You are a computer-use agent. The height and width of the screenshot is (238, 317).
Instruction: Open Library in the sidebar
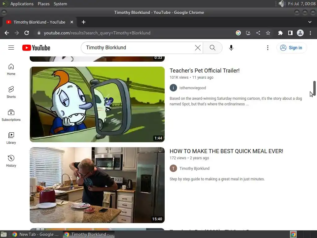coord(11,138)
